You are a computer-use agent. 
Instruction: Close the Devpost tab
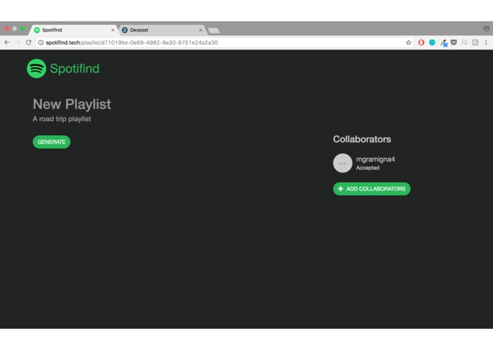click(x=201, y=30)
